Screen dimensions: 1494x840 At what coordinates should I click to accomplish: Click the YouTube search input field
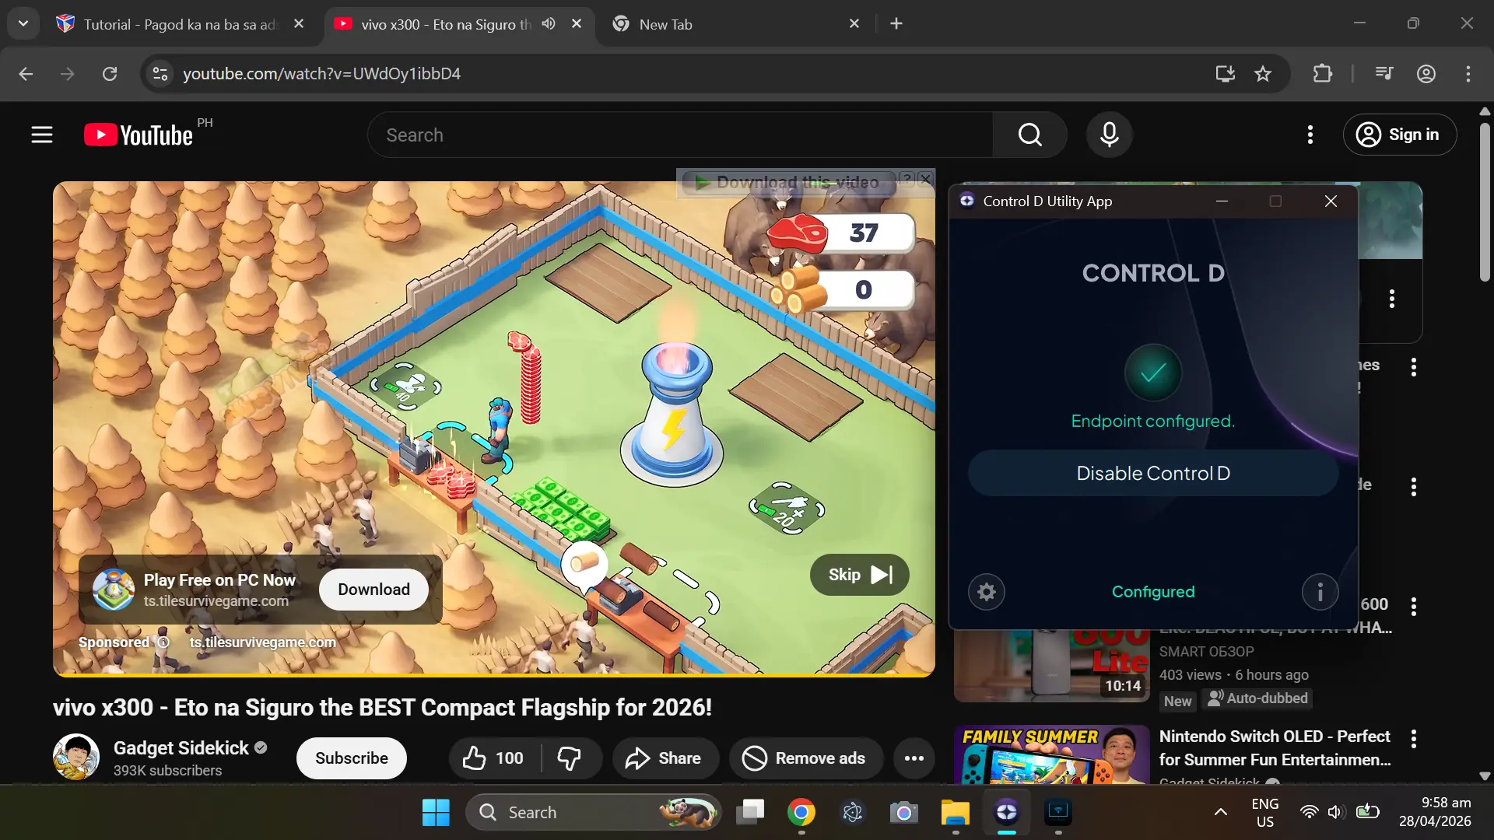tap(681, 135)
